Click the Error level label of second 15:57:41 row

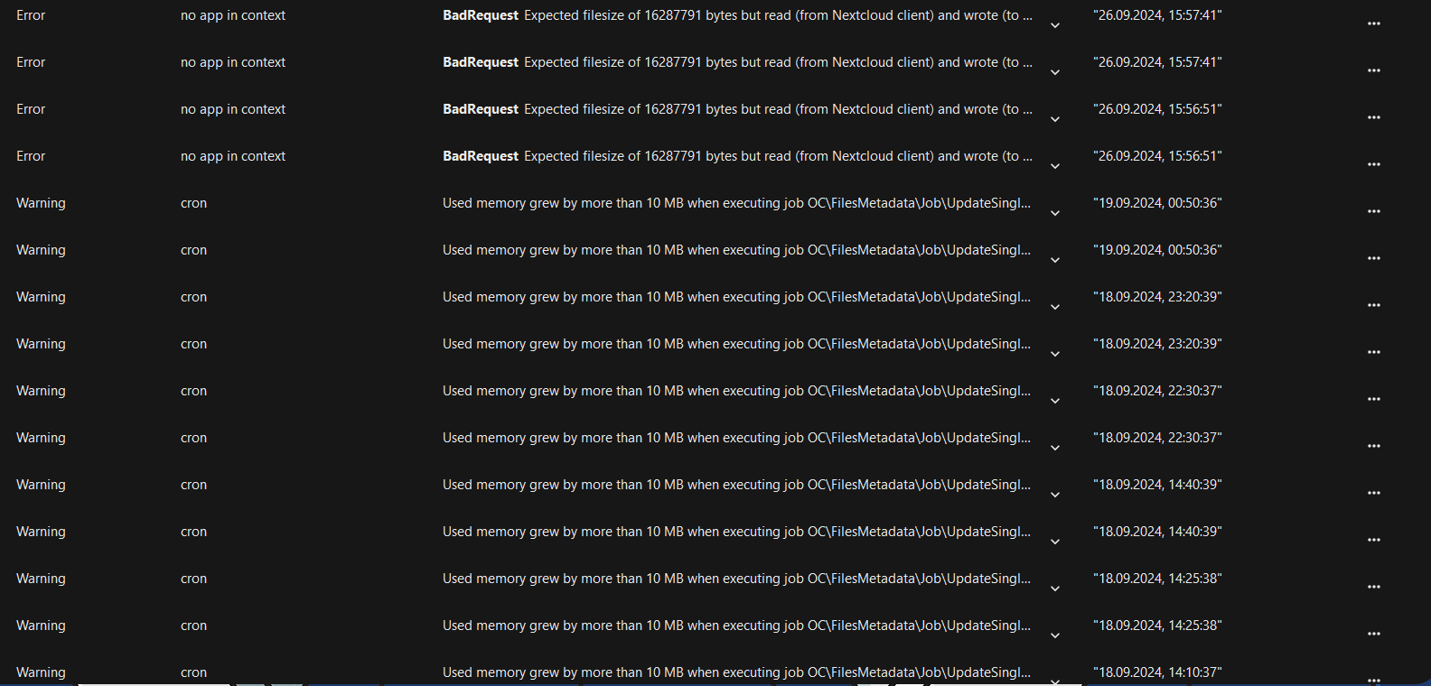(x=31, y=62)
